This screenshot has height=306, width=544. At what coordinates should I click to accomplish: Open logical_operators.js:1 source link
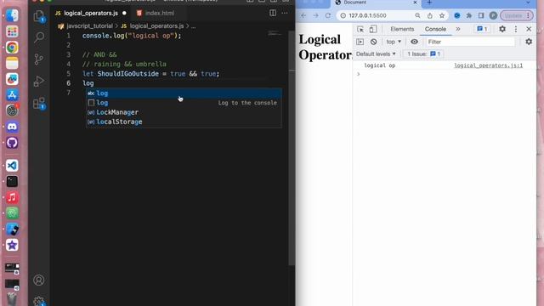(x=488, y=65)
